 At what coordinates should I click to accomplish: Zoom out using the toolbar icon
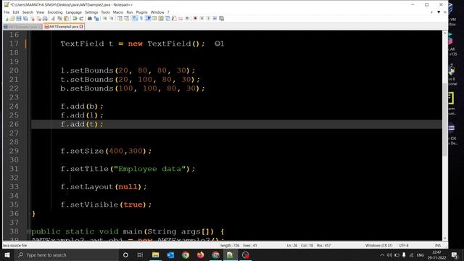coord(112,18)
